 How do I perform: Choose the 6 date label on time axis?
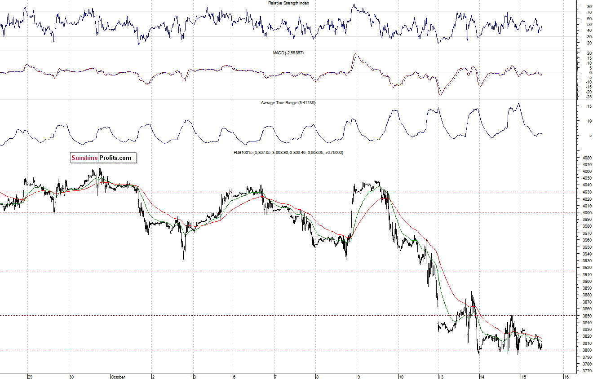[234, 377]
